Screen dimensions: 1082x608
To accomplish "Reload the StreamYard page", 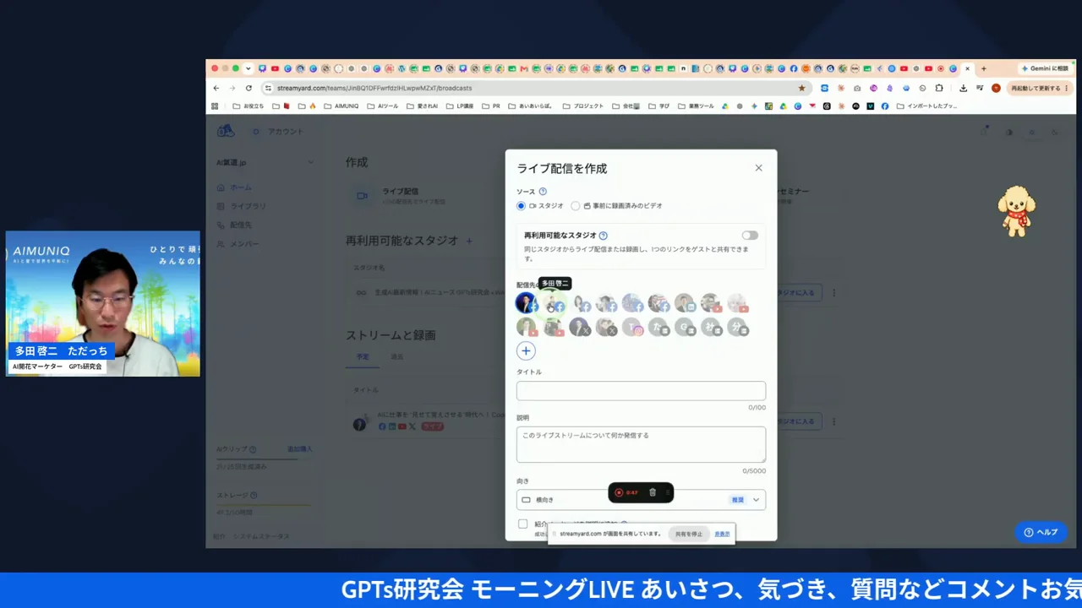I will coord(249,88).
